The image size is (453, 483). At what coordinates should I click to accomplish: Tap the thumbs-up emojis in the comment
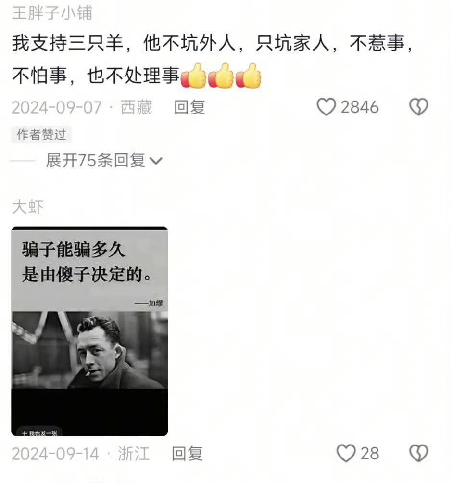pos(221,76)
